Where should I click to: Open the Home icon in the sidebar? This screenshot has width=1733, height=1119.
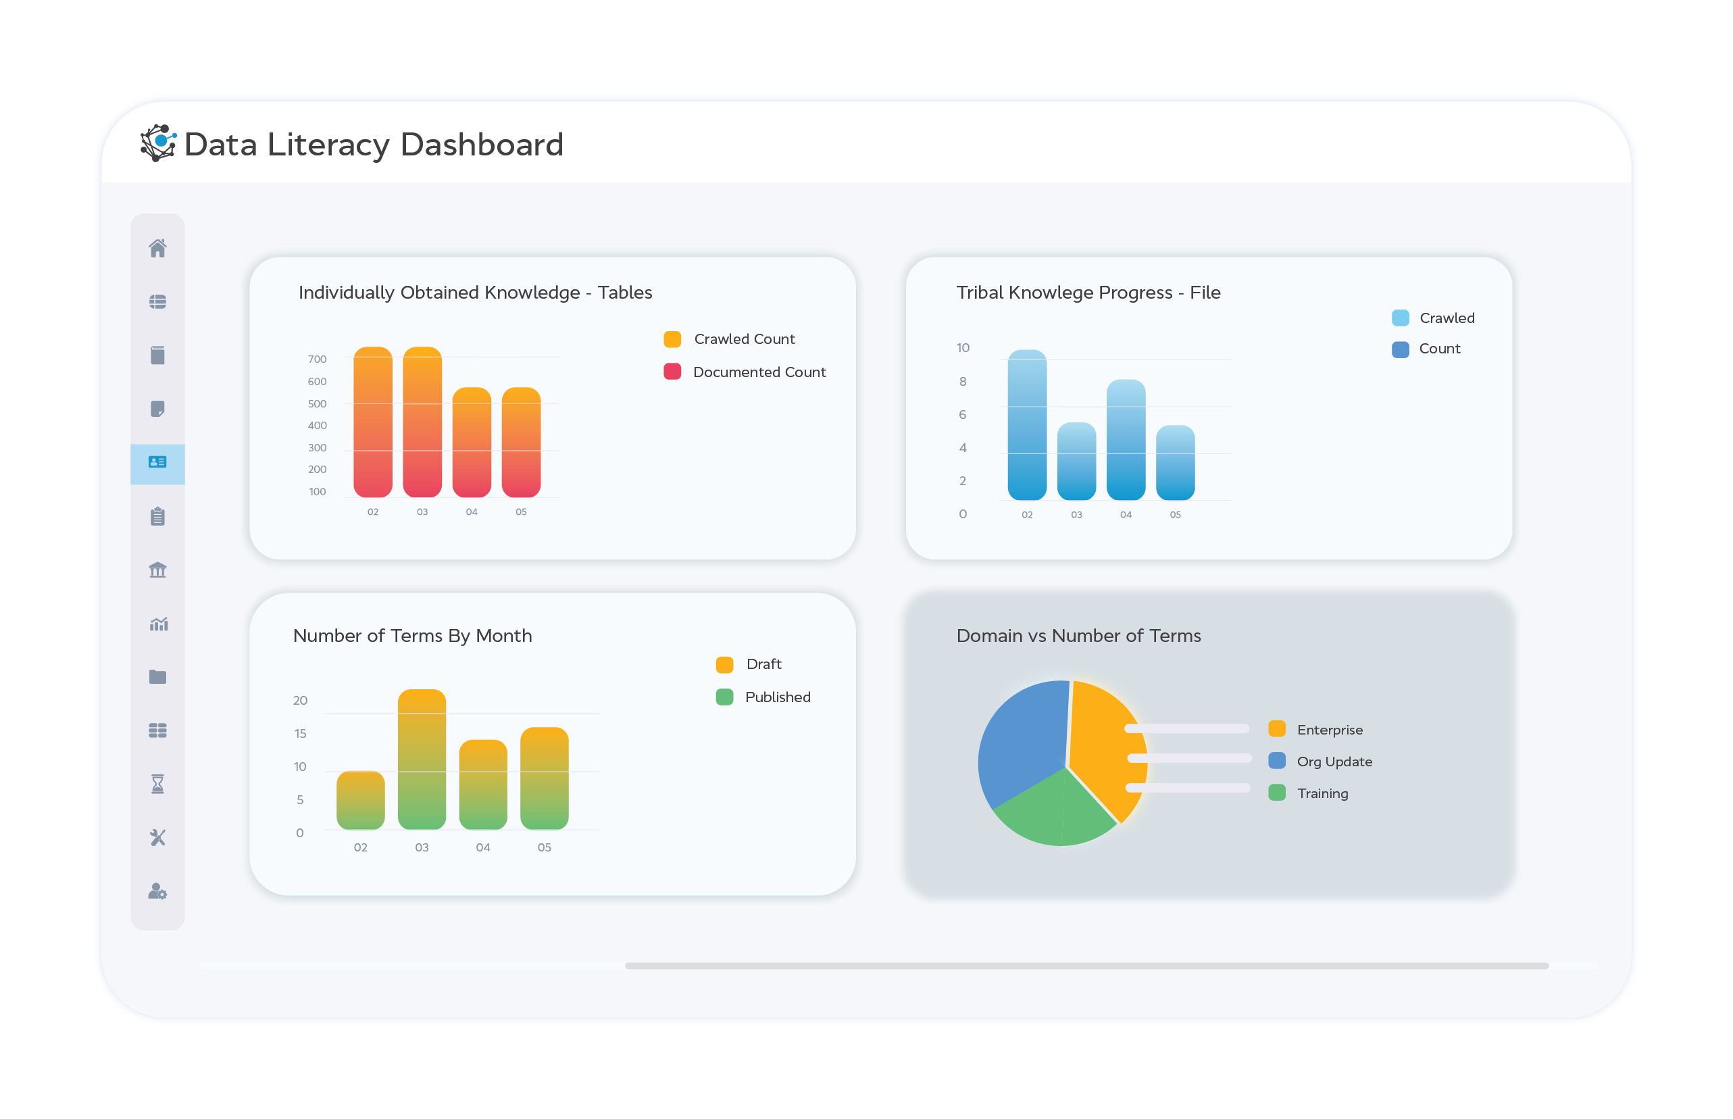tap(158, 249)
